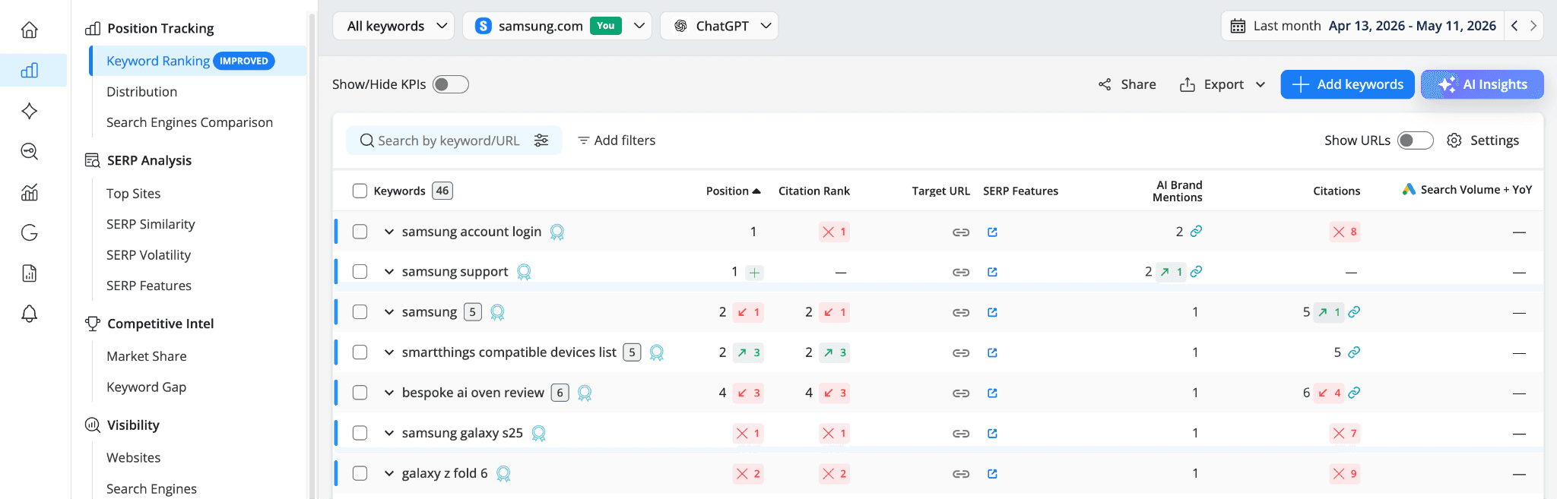The image size is (1557, 499).
Task: Click citation link icon in samsung row
Action: [1354, 311]
